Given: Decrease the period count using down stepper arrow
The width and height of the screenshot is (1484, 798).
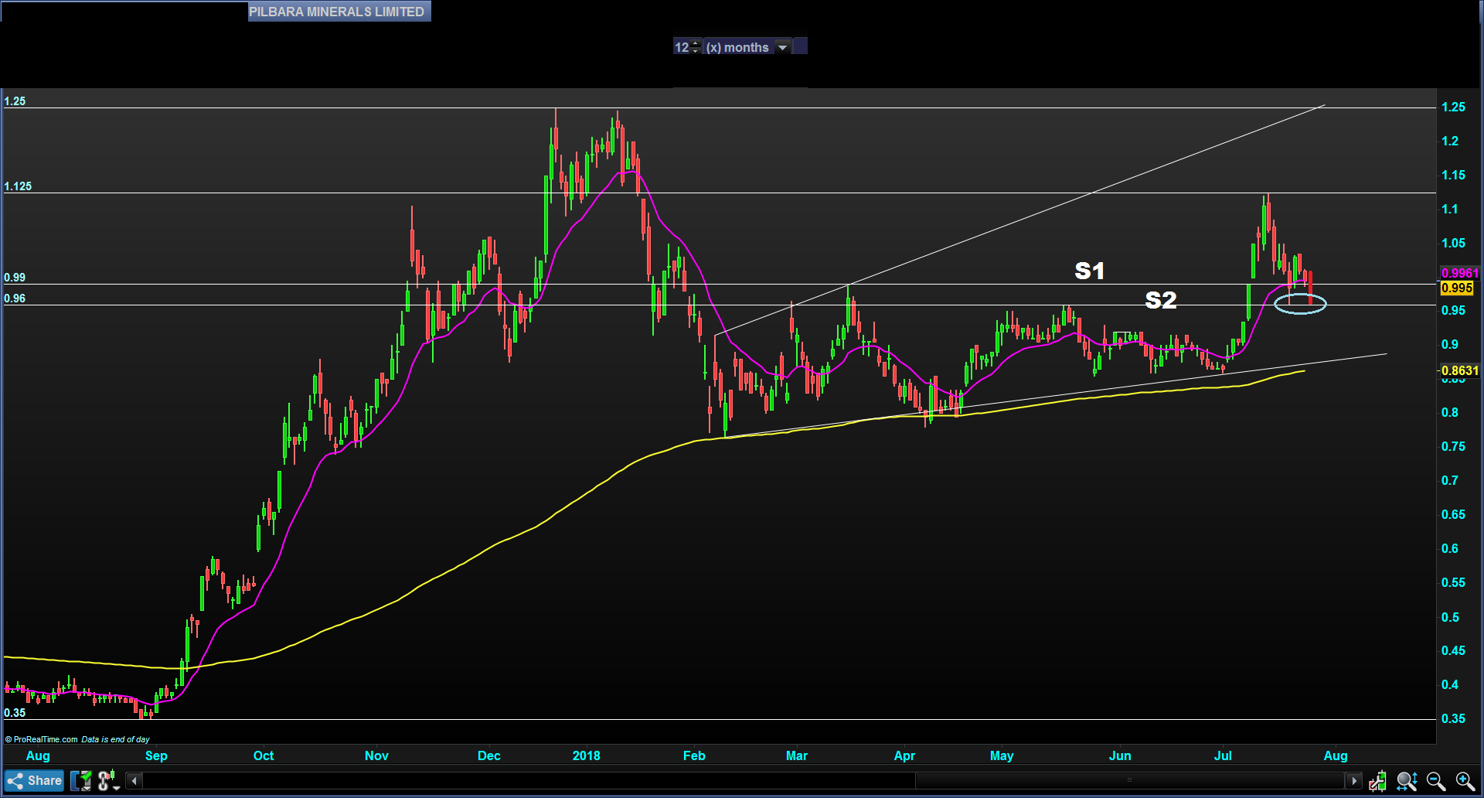Looking at the screenshot, I should [x=696, y=51].
